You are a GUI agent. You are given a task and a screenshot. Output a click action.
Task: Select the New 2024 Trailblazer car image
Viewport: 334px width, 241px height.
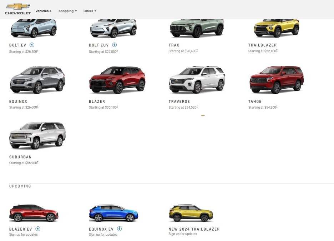[191, 213]
